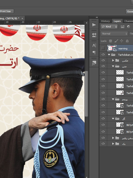The width and height of the screenshot is (133, 178).
Task: Click the adjustment layer filter icon
Action: [128, 27]
